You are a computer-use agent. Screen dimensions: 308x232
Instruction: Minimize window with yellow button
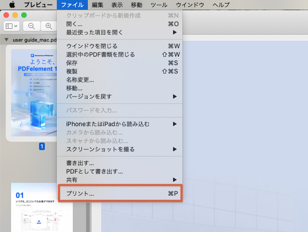(x=15, y=15)
